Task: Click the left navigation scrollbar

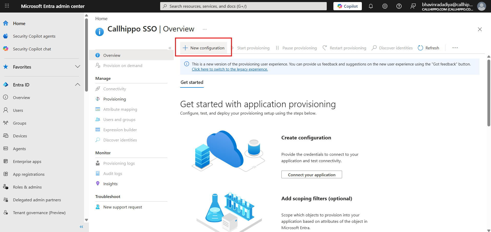Action: (86, 55)
